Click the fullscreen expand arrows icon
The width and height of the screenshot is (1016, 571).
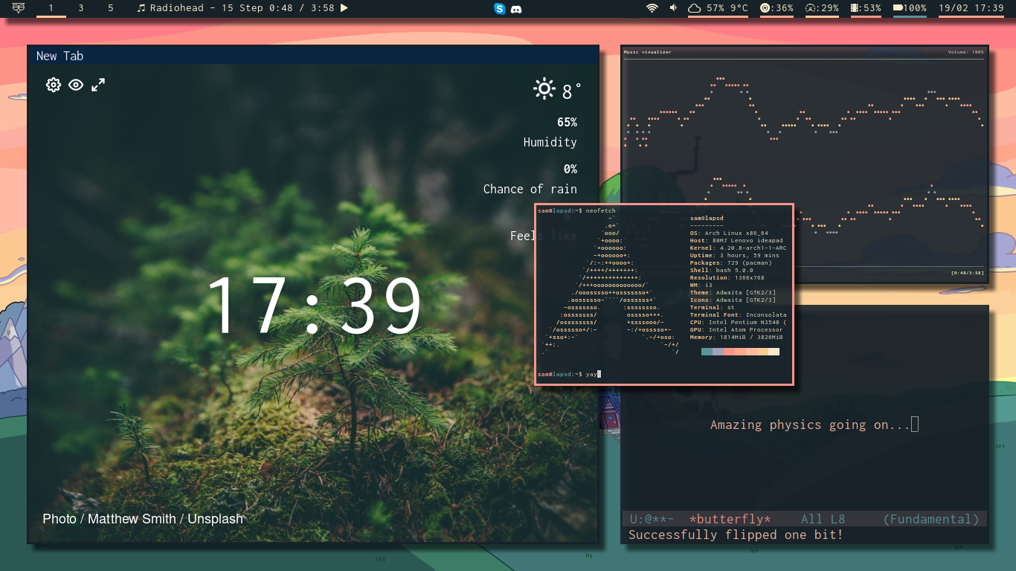97,85
